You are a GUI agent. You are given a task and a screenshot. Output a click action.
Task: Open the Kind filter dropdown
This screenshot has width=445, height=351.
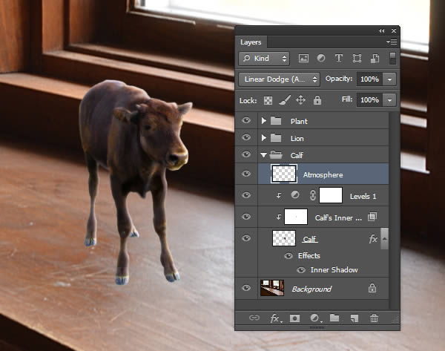click(x=264, y=59)
